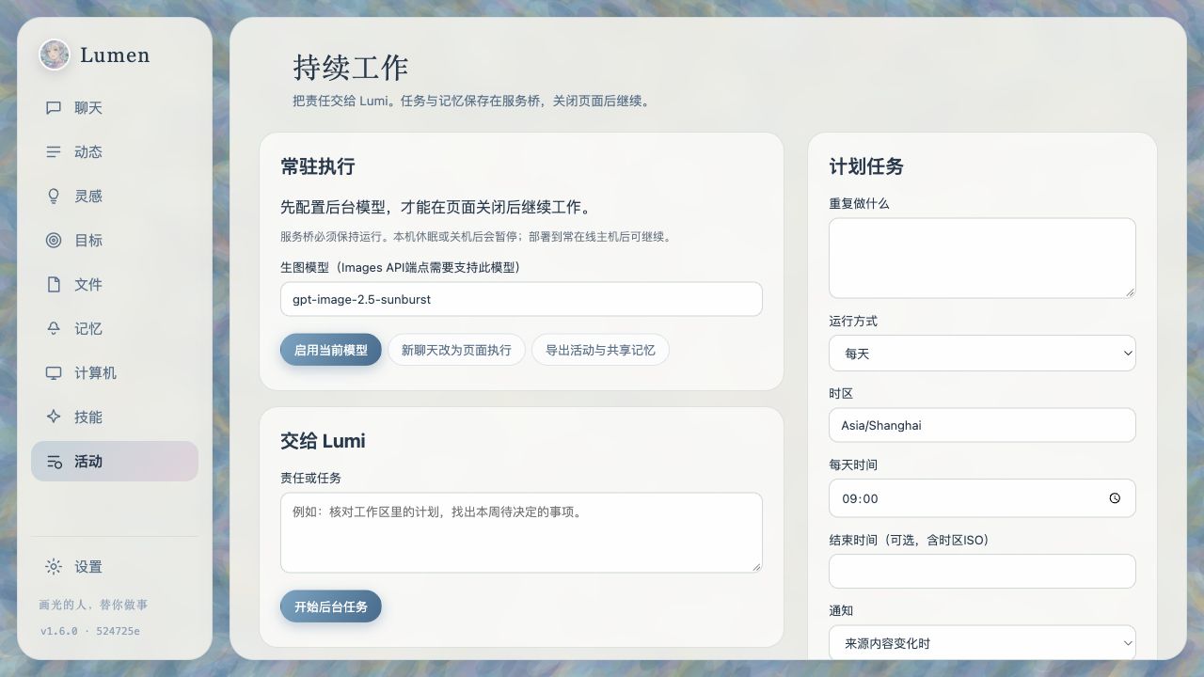Open the 聊天 chat bubble icon
This screenshot has height=677, width=1204.
click(x=54, y=108)
